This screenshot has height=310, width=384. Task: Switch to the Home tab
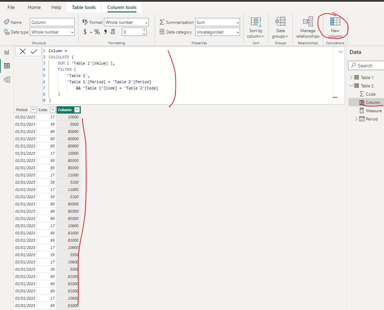pyautogui.click(x=34, y=7)
